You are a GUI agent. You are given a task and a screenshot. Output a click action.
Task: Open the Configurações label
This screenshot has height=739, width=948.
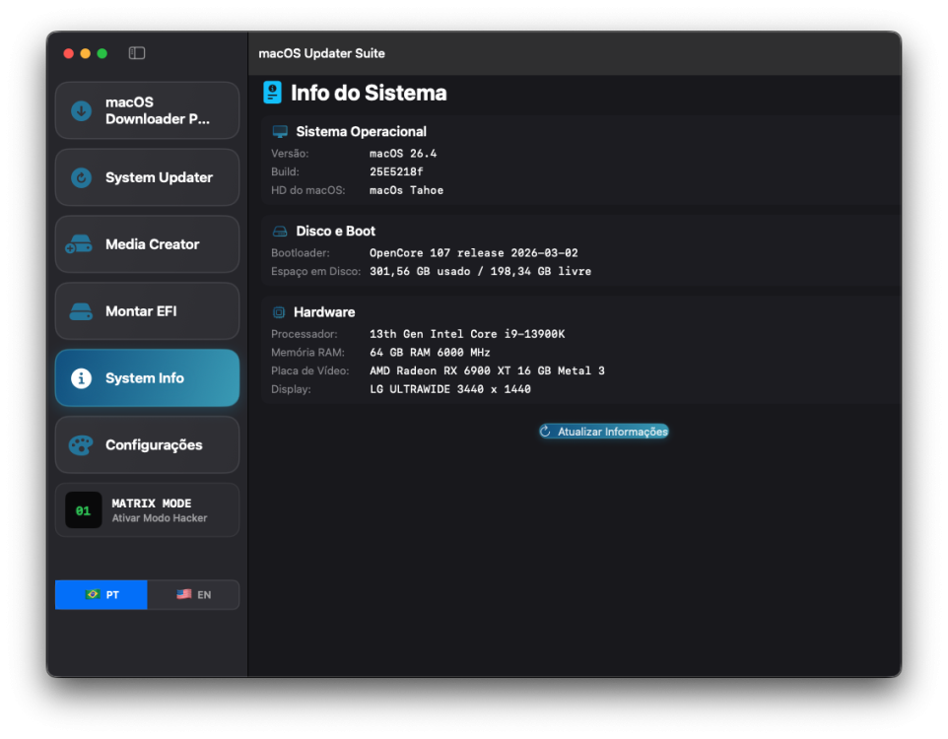coord(154,445)
